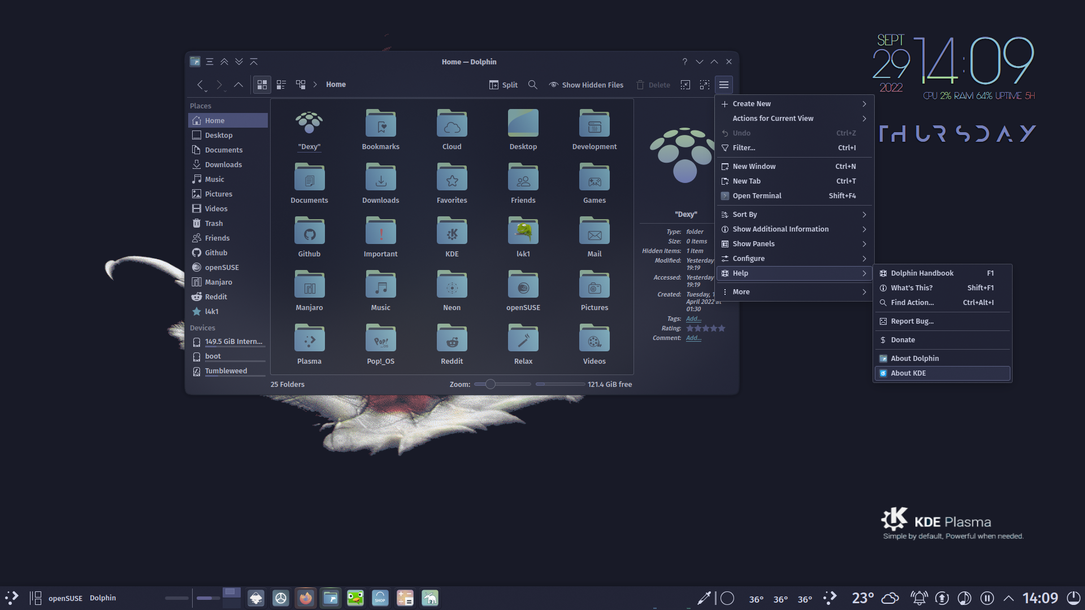The width and height of the screenshot is (1085, 610).
Task: Toggle Show Hidden Files
Action: [x=586, y=85]
